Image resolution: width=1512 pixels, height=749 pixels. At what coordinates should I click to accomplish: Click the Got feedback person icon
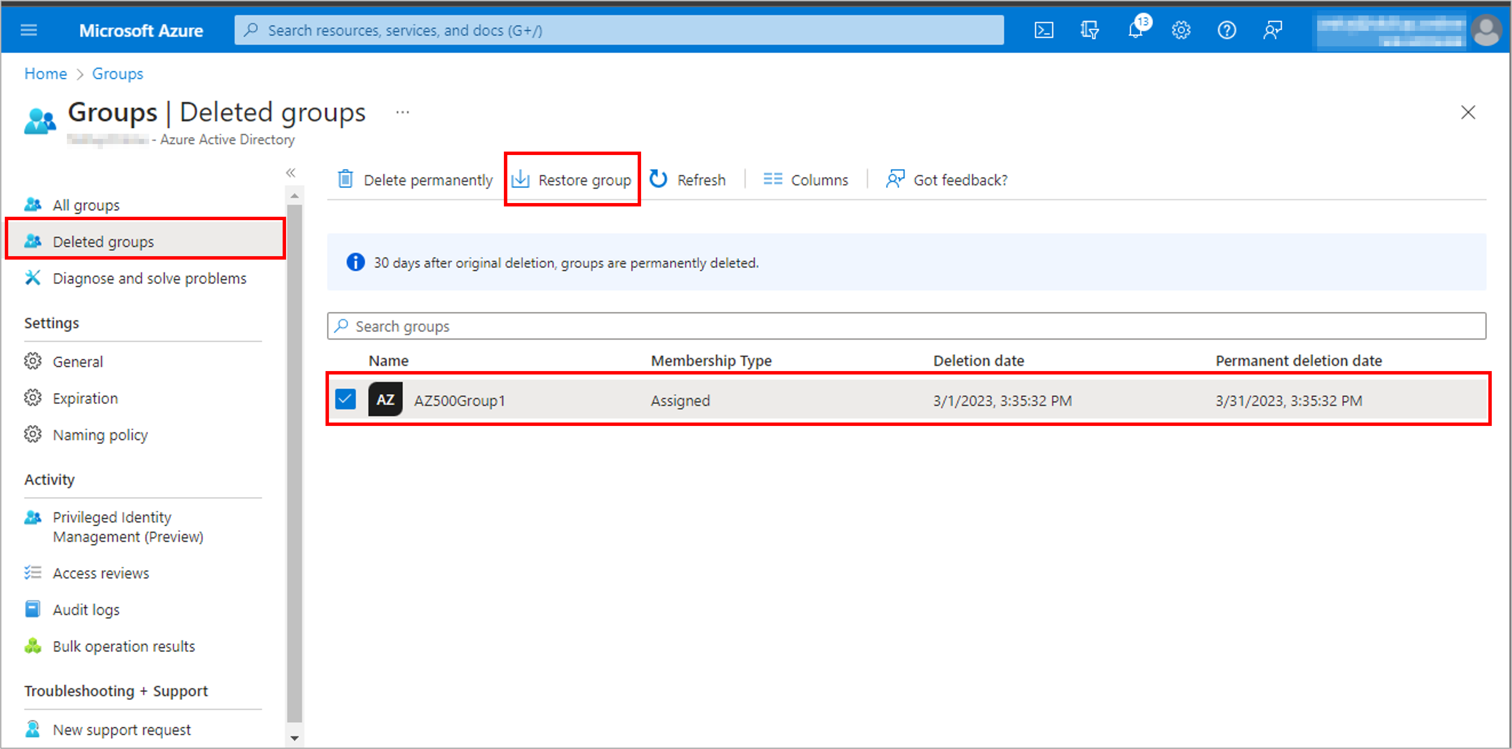(x=895, y=179)
